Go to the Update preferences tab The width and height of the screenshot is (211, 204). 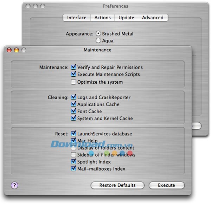point(126,18)
